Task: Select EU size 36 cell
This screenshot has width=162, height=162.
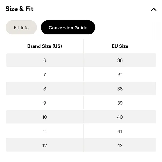Action: pos(120,60)
